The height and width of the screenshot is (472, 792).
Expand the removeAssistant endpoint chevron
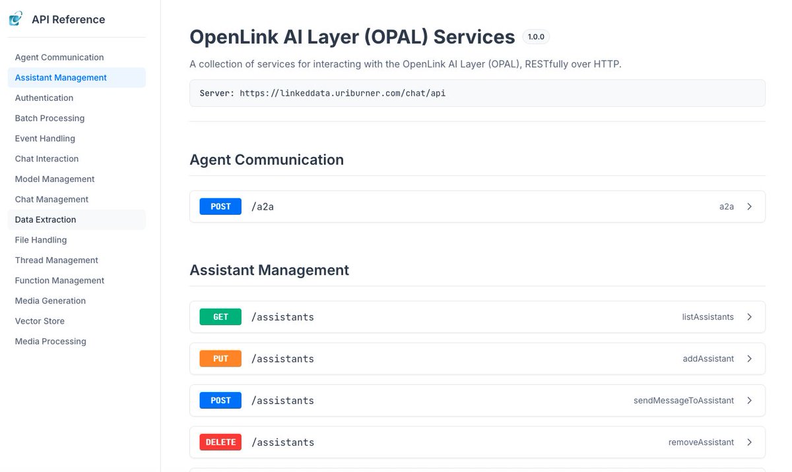click(x=749, y=442)
